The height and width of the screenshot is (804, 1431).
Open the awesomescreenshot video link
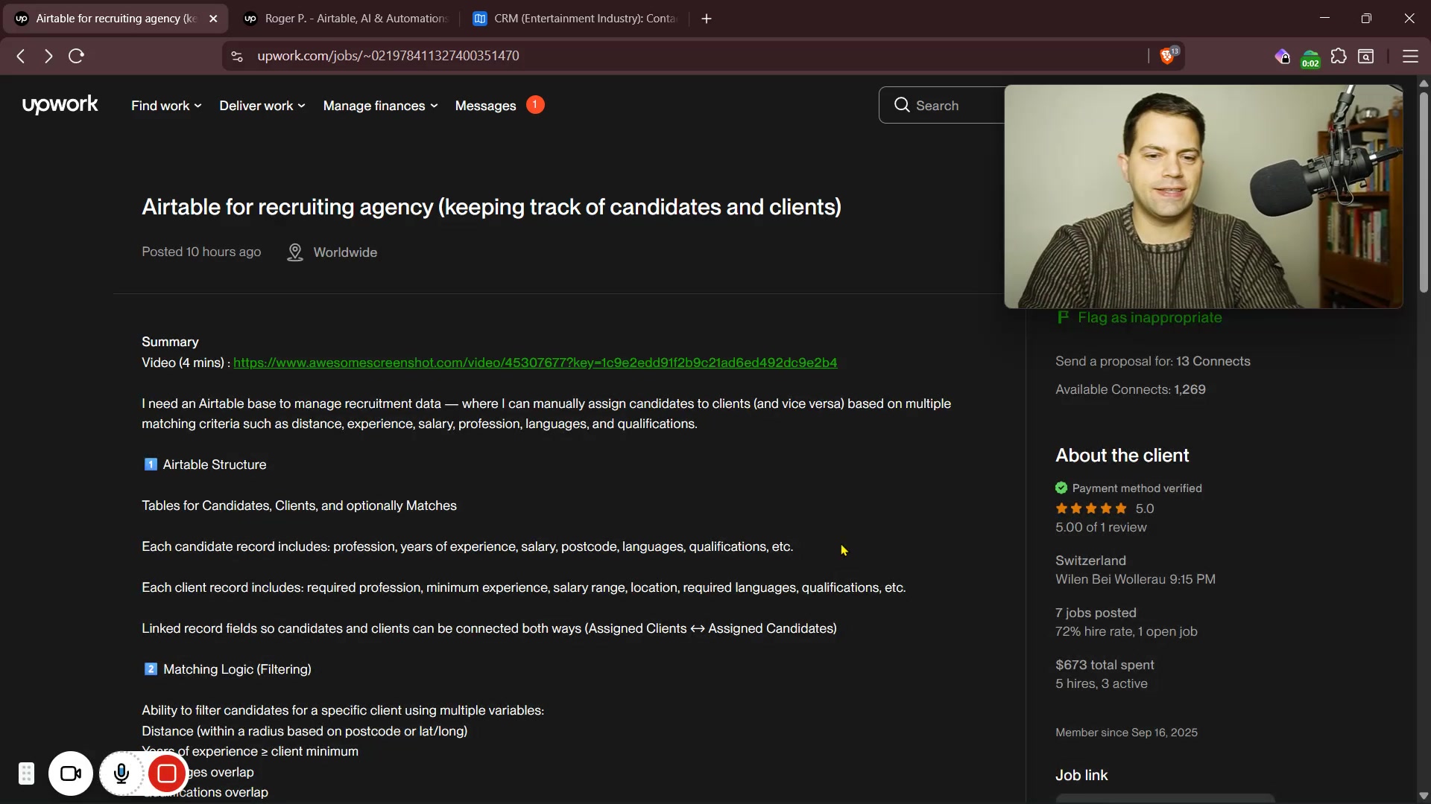[x=534, y=363]
